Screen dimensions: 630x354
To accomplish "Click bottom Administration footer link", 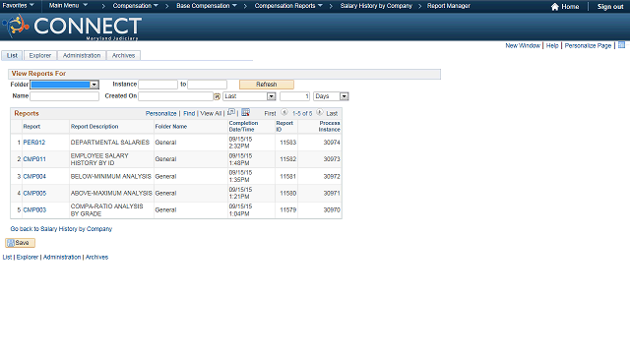I will point(62,258).
